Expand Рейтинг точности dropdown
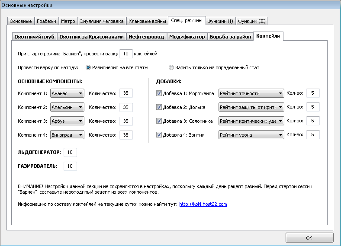Viewport: 341px width, 246px height. (x=251, y=93)
